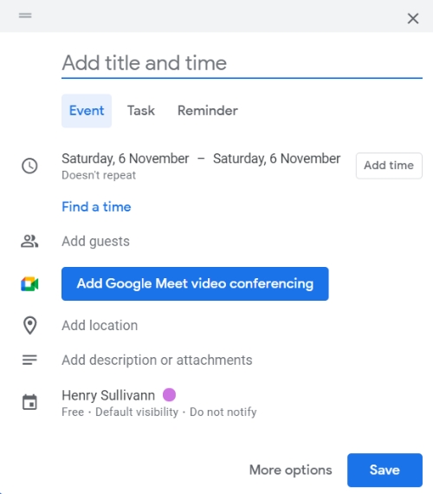Viewport: 433px width, 494px height.
Task: Open the end date Saturday, 6 November
Action: pyautogui.click(x=276, y=159)
